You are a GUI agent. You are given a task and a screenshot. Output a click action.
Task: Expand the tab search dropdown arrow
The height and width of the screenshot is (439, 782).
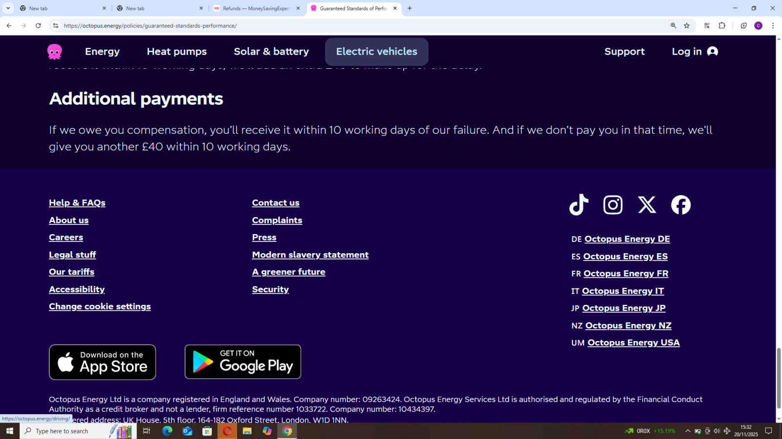(x=8, y=8)
